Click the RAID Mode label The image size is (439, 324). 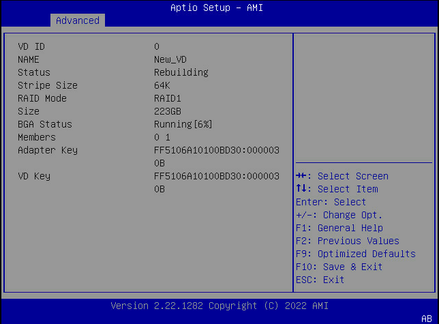(x=42, y=98)
